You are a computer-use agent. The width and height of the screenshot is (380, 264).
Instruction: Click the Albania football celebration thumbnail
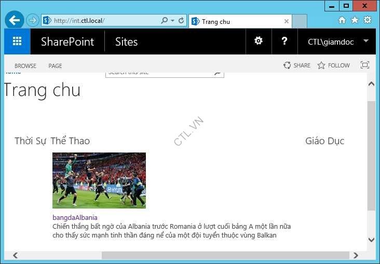point(99,180)
